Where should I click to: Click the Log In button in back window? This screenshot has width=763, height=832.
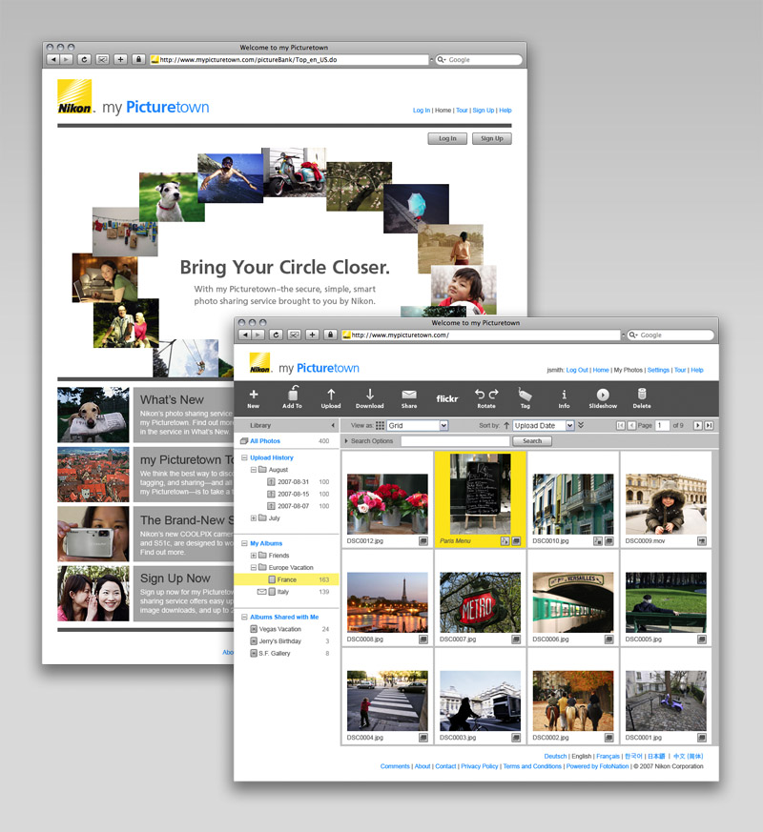point(447,138)
